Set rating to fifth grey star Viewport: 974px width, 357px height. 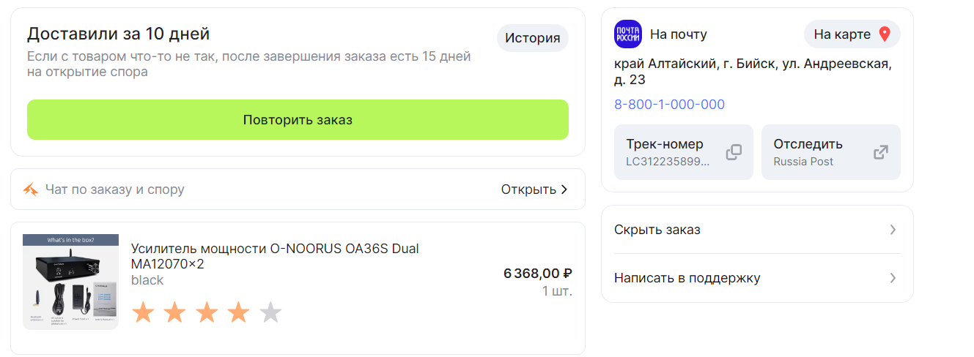point(270,313)
